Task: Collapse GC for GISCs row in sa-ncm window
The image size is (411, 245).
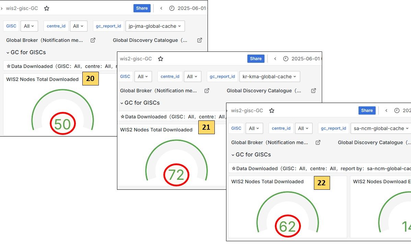Action: click(233, 155)
